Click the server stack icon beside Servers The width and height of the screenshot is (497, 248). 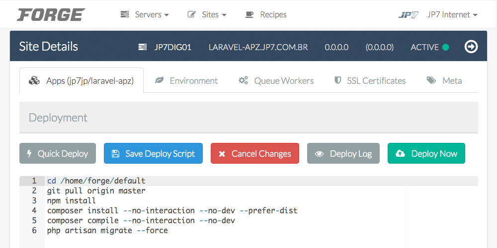[125, 14]
